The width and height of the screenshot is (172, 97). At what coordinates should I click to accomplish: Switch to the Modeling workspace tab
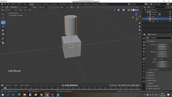[x=38, y=4]
